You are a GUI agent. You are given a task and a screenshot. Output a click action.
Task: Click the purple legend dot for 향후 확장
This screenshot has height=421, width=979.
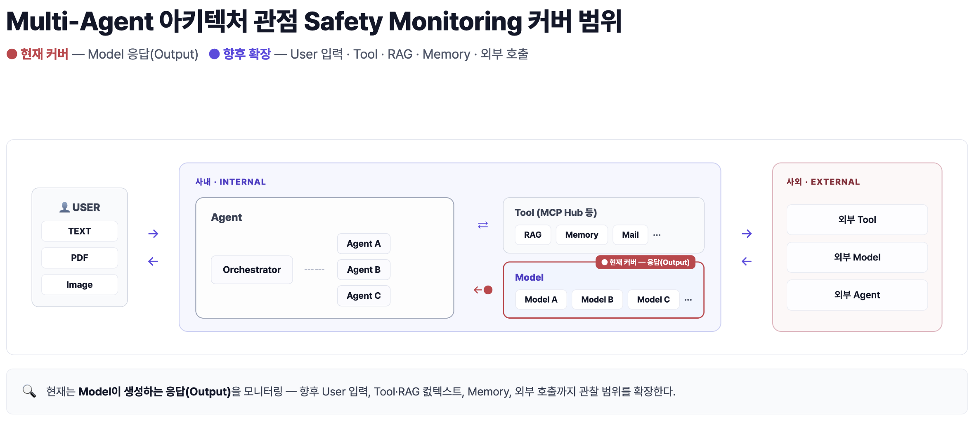click(x=214, y=54)
